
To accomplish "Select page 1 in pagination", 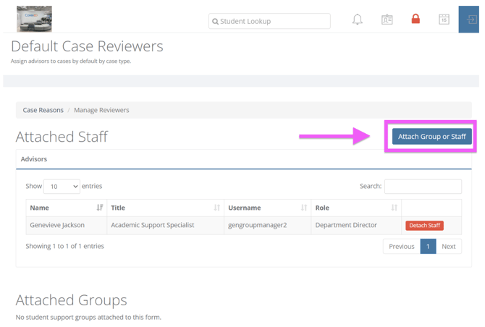I will (x=428, y=247).
